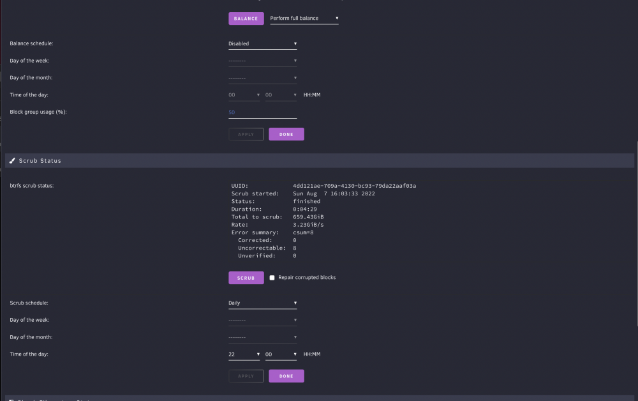638x401 pixels.
Task: Open balance Day of the month dropdown
Action: pyautogui.click(x=262, y=78)
